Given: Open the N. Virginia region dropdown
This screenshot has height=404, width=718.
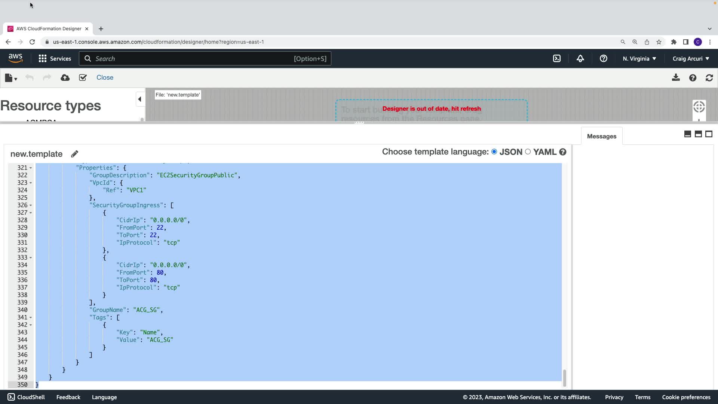Looking at the screenshot, I should pos(639,59).
